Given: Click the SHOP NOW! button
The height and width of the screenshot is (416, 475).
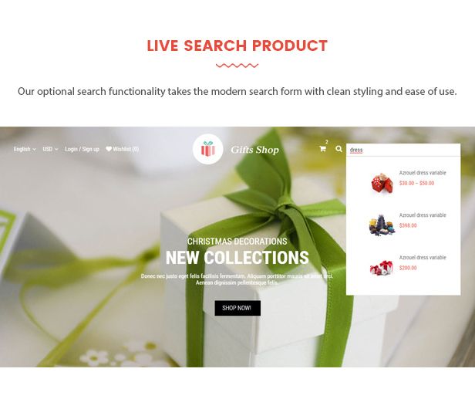Looking at the screenshot, I should pyautogui.click(x=237, y=308).
